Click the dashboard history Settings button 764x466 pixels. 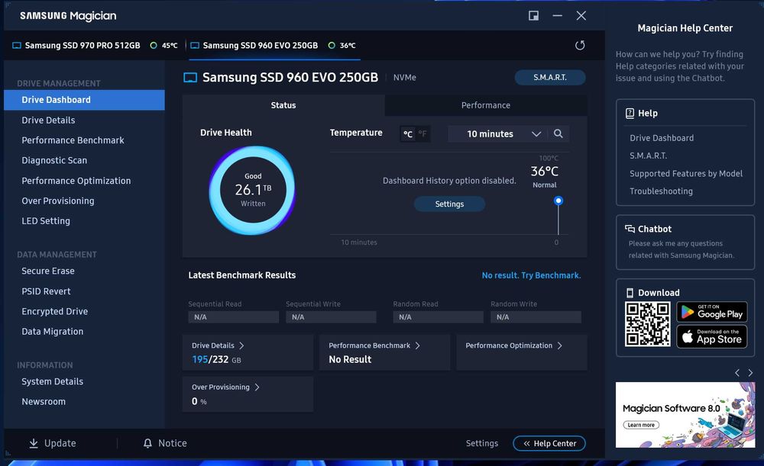pyautogui.click(x=449, y=204)
